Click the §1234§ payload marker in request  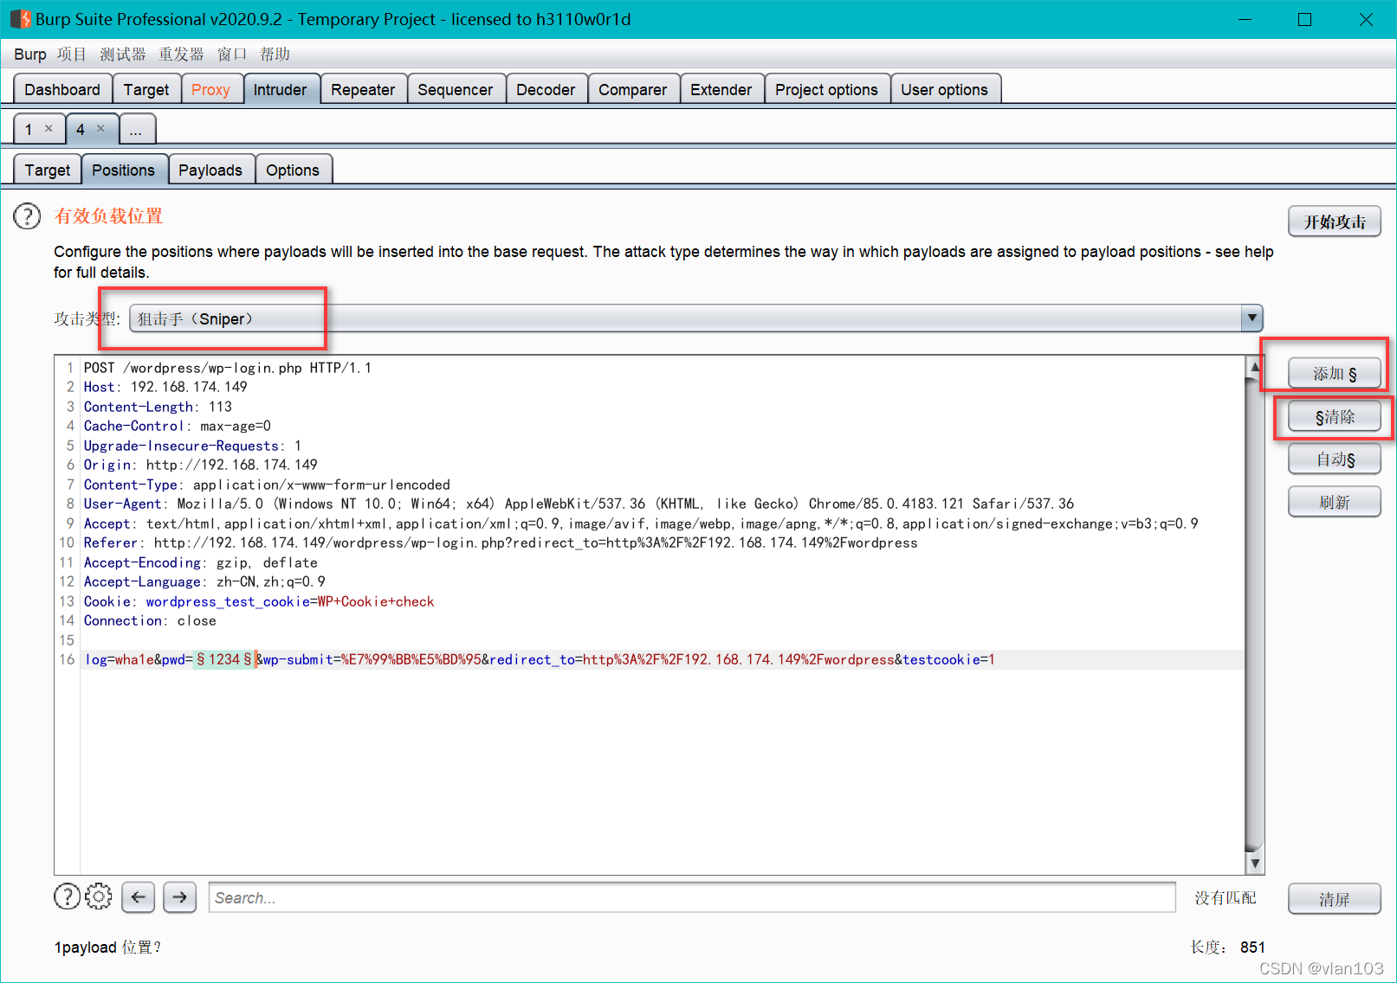[x=224, y=659]
